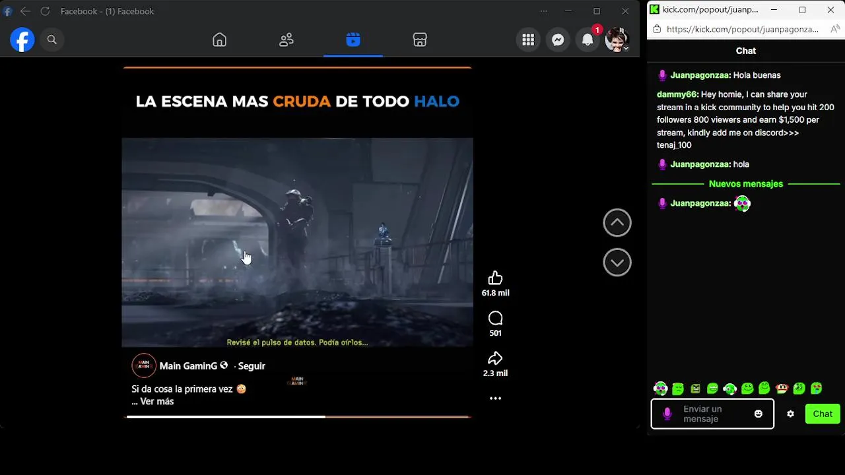Open the Facebook menu grid icon

[x=528, y=40]
